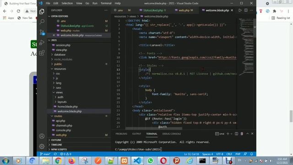Click the Run file play icon

click(x=240, y=10)
